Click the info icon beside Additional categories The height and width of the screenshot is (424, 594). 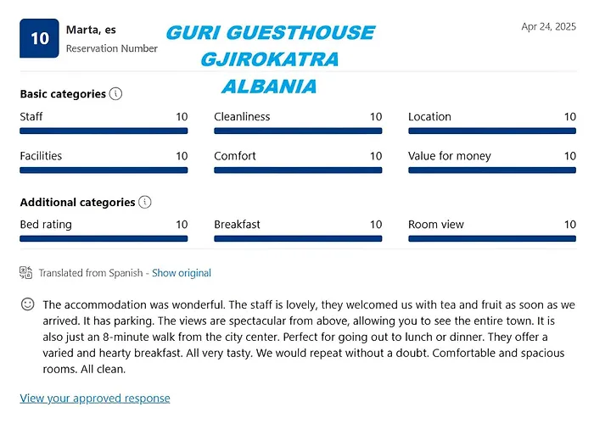pos(145,202)
